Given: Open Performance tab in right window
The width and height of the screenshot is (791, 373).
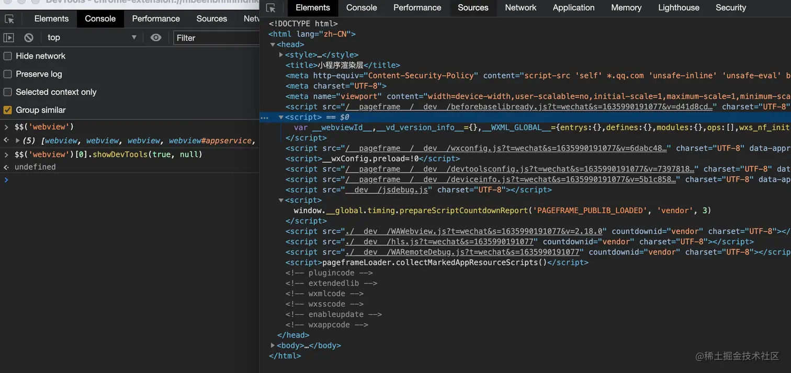Looking at the screenshot, I should (x=417, y=8).
